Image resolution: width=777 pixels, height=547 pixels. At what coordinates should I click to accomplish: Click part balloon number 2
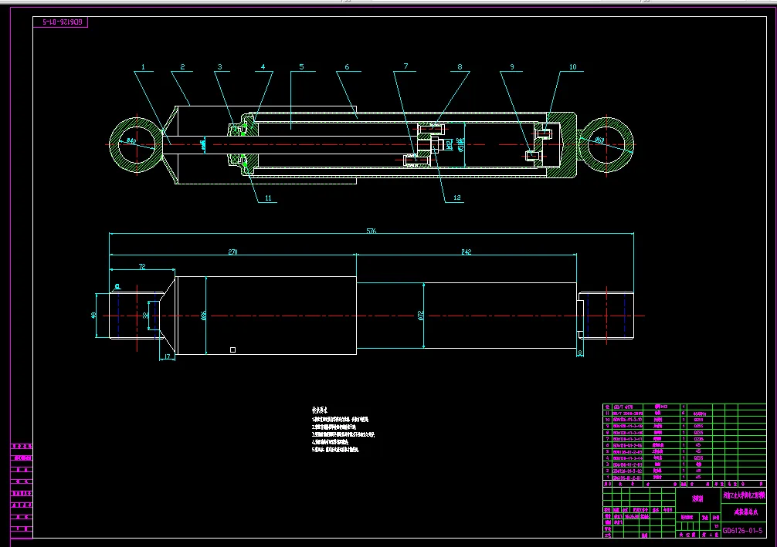182,67
